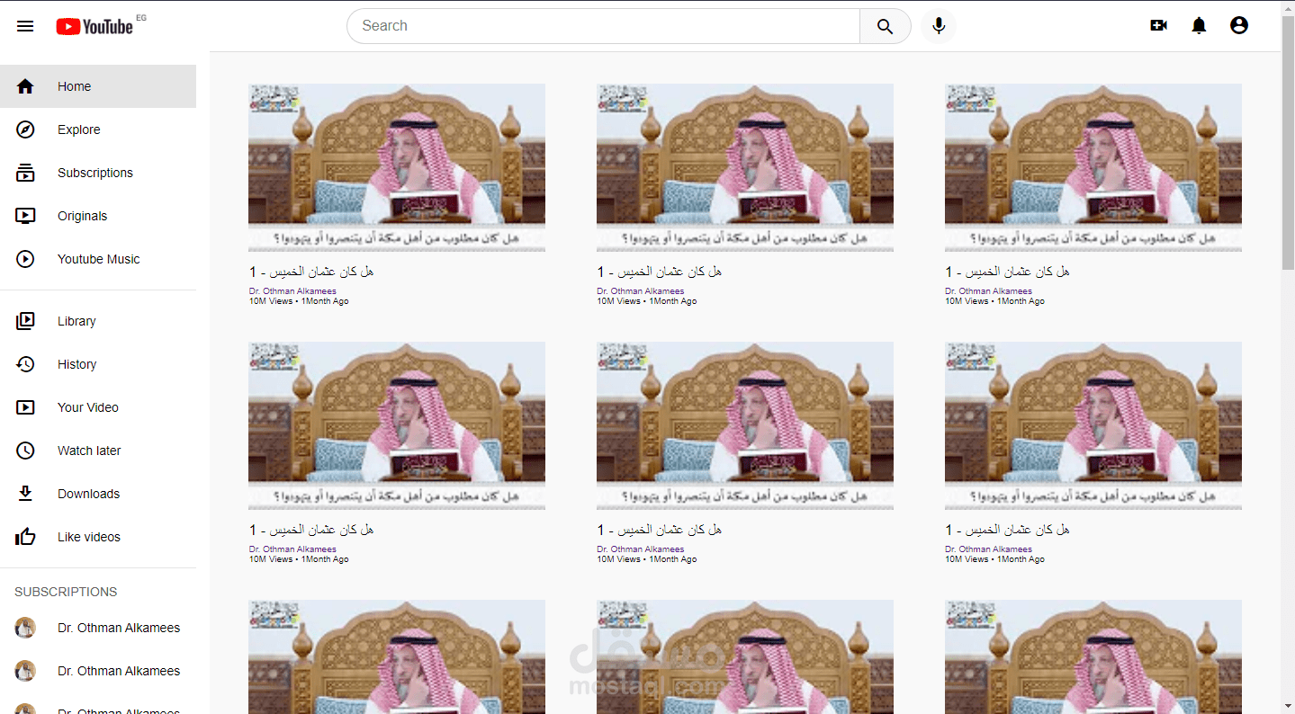Click the Like videos thumbs-up icon

(25, 537)
